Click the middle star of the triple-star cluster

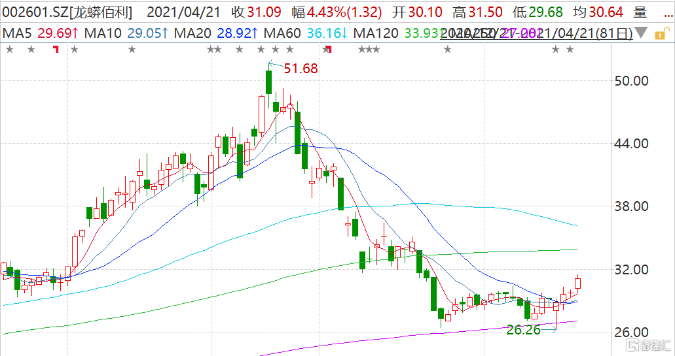(369, 50)
